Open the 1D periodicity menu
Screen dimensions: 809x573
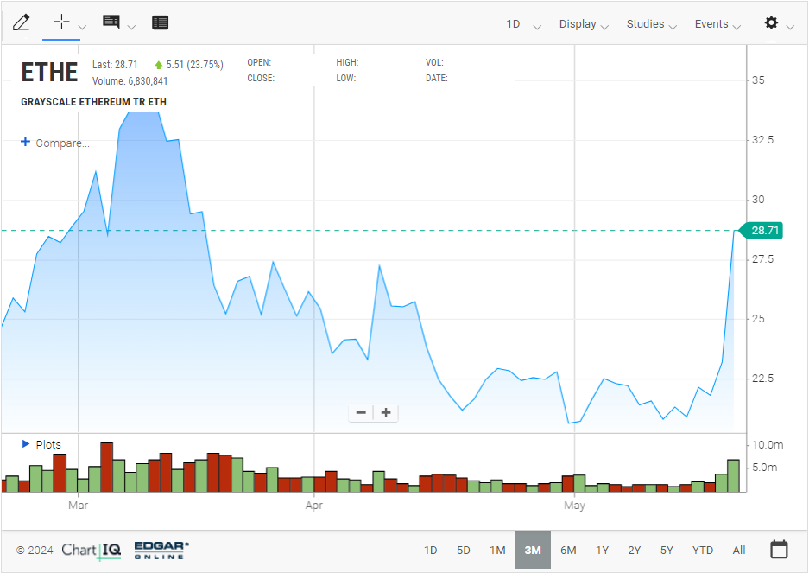[x=523, y=24]
